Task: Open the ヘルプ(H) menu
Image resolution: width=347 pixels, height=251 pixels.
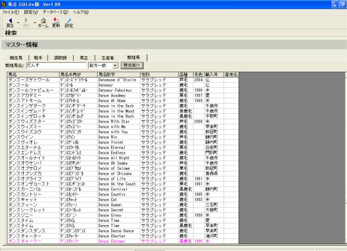Action: tap(80, 11)
